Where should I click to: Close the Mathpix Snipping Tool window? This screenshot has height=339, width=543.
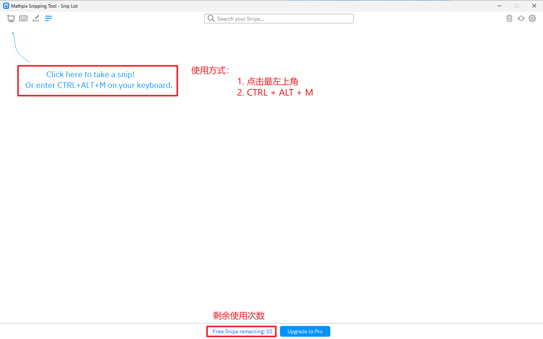(534, 6)
